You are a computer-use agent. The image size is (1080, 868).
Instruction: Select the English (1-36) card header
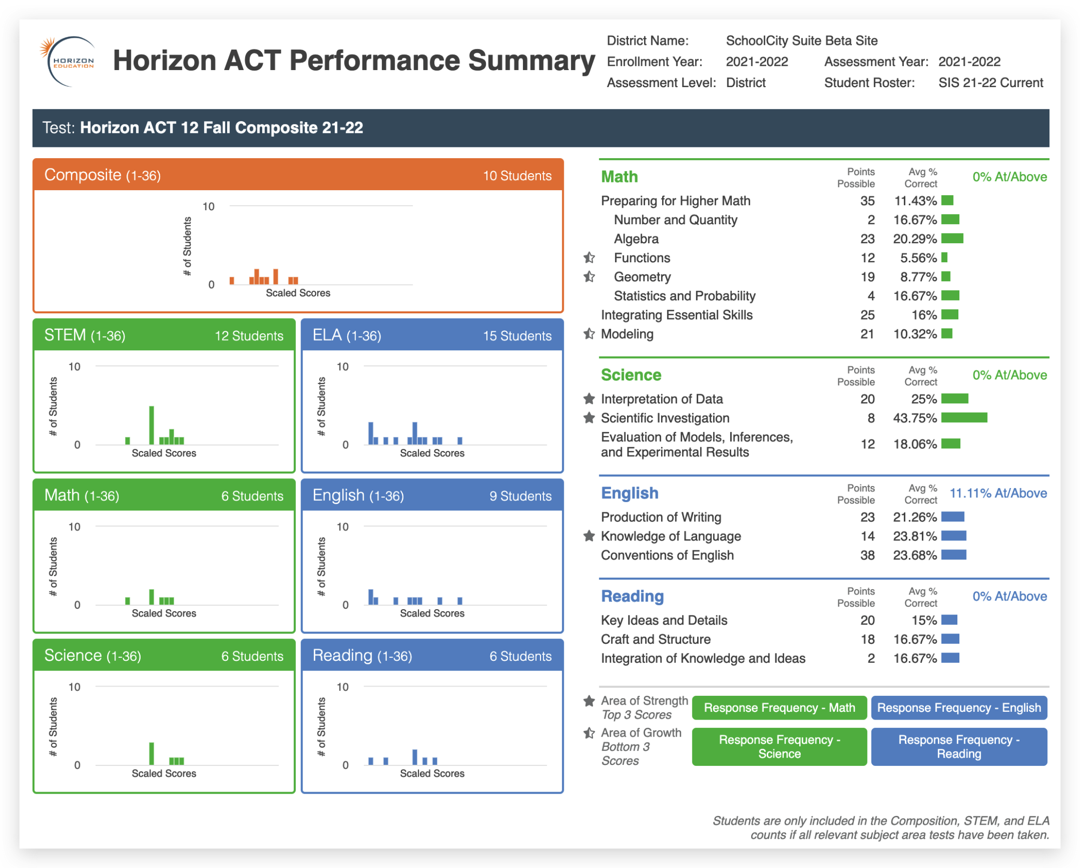(x=432, y=495)
